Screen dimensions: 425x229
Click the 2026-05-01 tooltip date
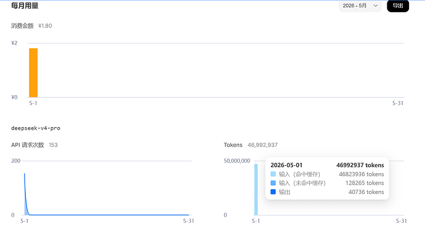(x=286, y=165)
